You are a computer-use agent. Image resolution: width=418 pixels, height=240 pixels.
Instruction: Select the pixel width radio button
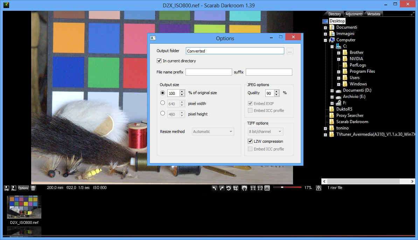coord(162,103)
